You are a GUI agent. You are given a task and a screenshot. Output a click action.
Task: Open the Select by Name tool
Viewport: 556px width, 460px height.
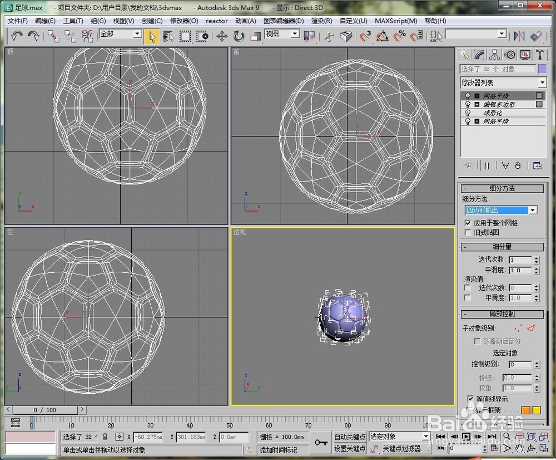(x=168, y=36)
